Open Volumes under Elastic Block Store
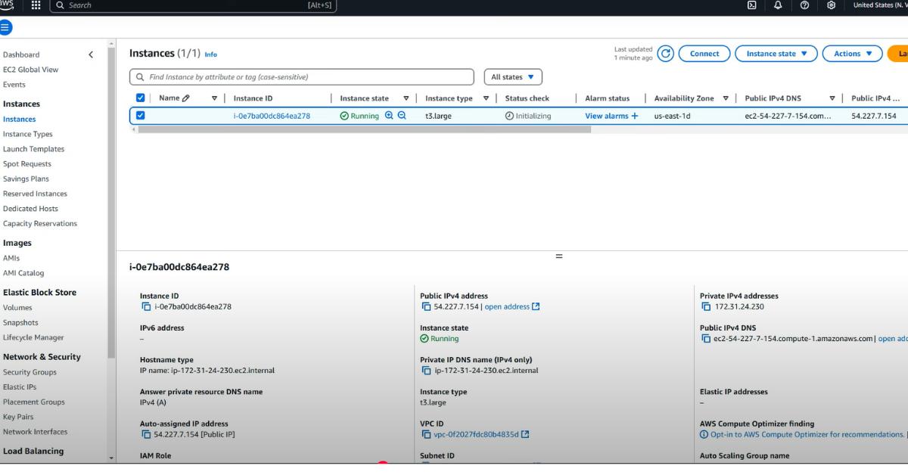The image size is (908, 475). (x=17, y=308)
